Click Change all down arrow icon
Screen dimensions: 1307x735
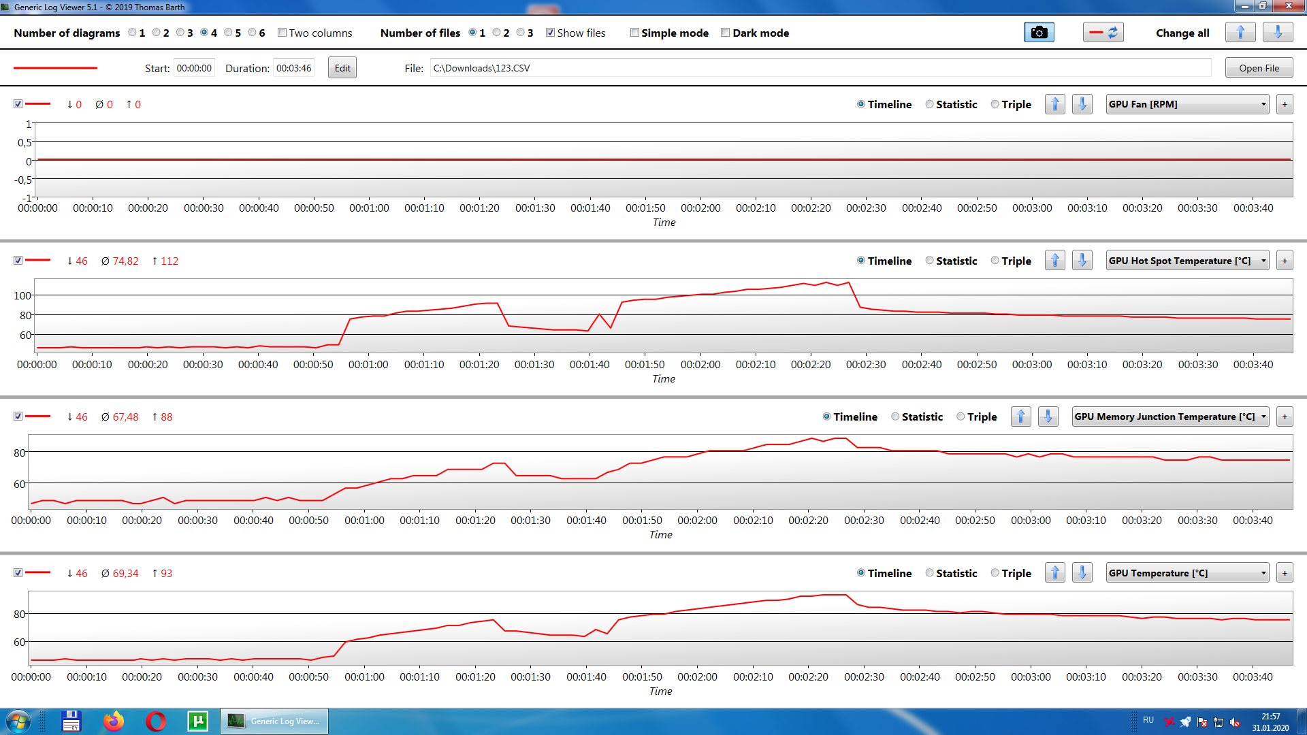coord(1277,33)
